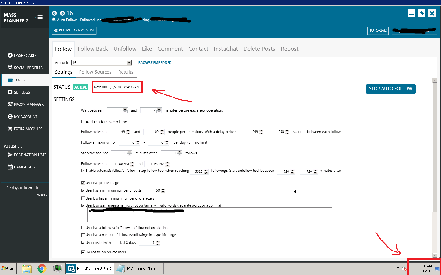Open Follow Sources subtab
This screenshot has width=441, height=275.
[95, 72]
